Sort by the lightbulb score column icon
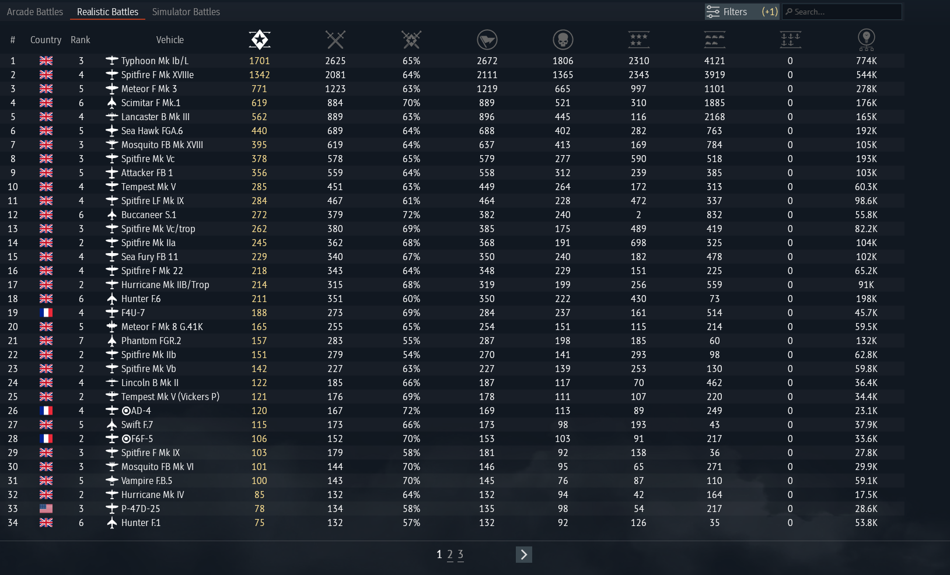The image size is (950, 575). coord(867,40)
